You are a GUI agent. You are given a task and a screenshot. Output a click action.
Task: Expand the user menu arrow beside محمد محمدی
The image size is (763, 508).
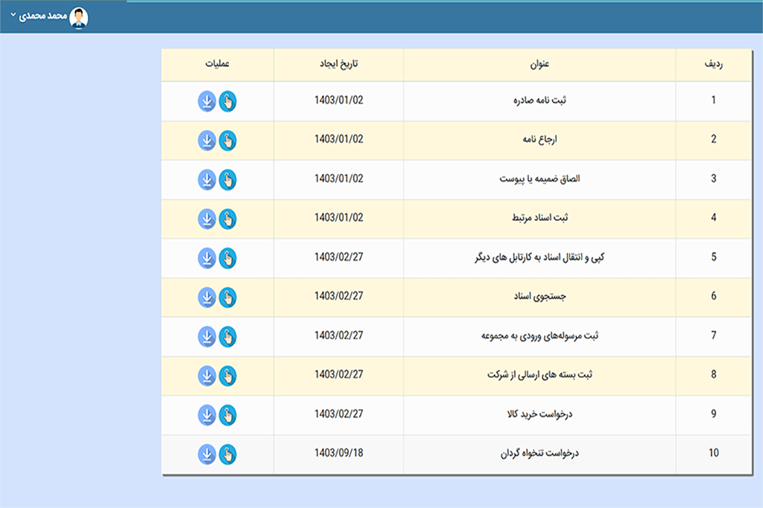point(13,16)
